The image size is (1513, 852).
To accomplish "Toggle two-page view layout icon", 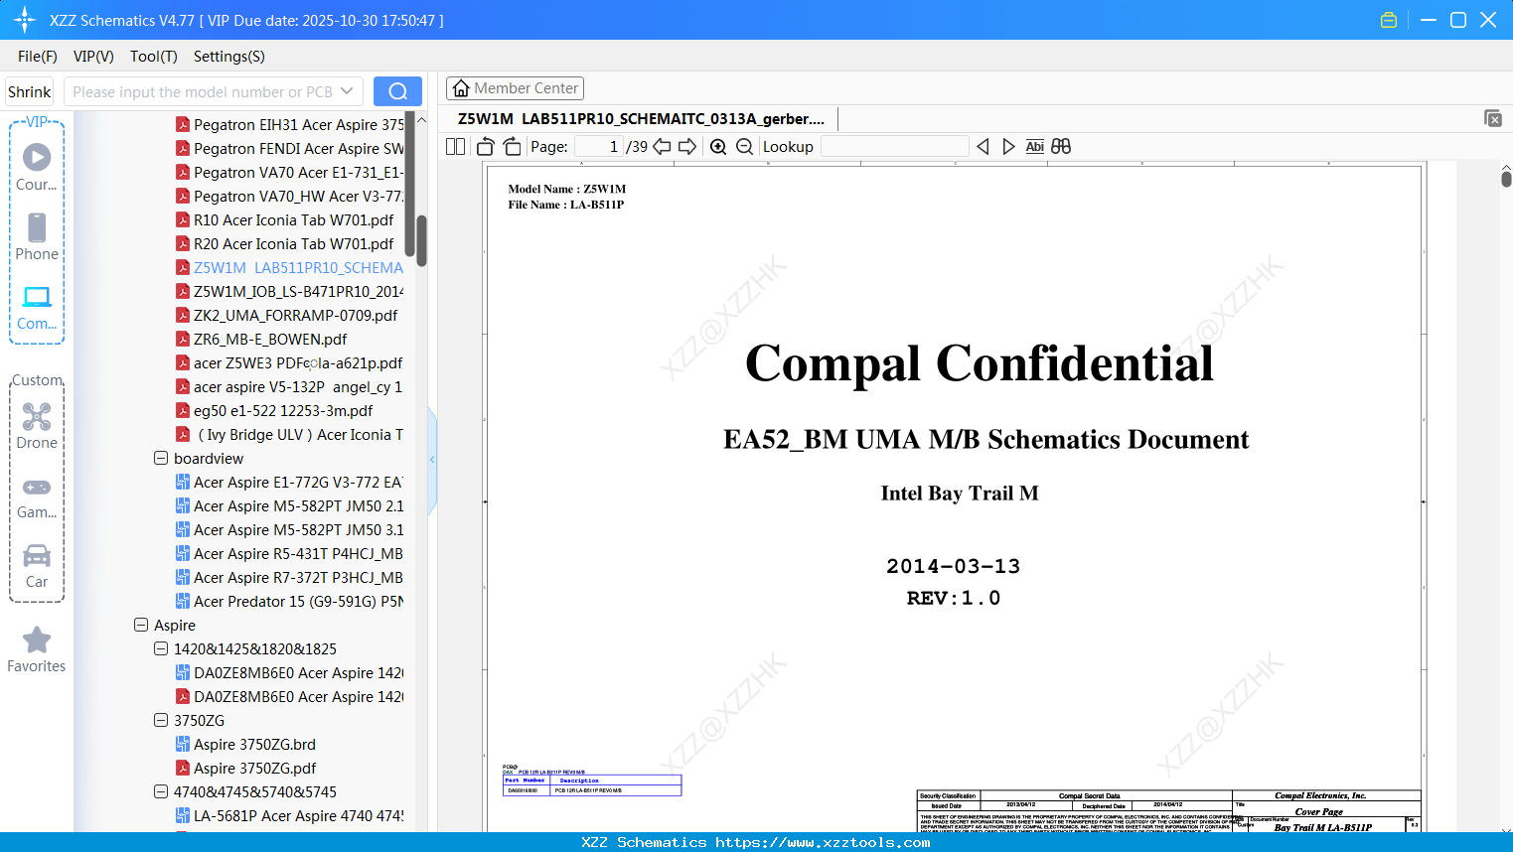I will tap(456, 147).
